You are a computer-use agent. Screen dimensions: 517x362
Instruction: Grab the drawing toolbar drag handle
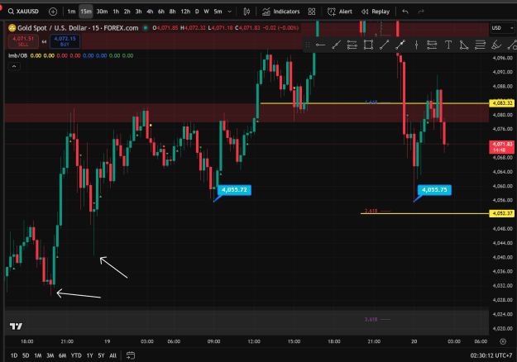pos(308,45)
